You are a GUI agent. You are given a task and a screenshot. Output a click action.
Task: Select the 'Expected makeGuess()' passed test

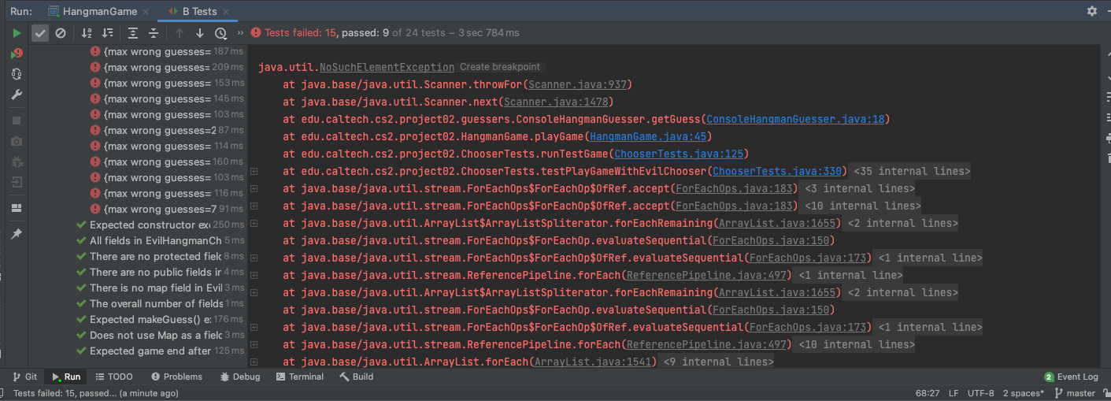[150, 319]
